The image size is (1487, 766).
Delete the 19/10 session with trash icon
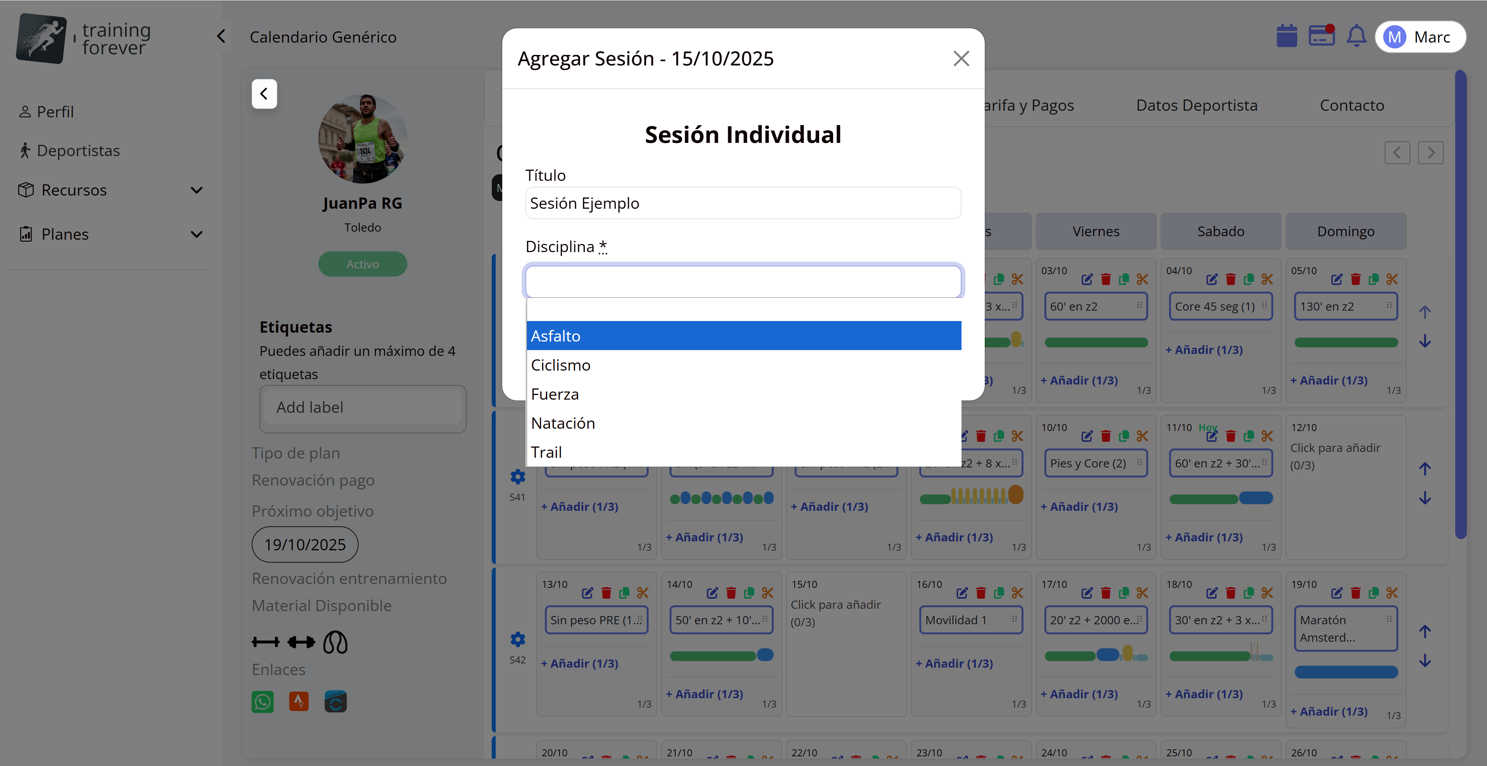[1355, 593]
